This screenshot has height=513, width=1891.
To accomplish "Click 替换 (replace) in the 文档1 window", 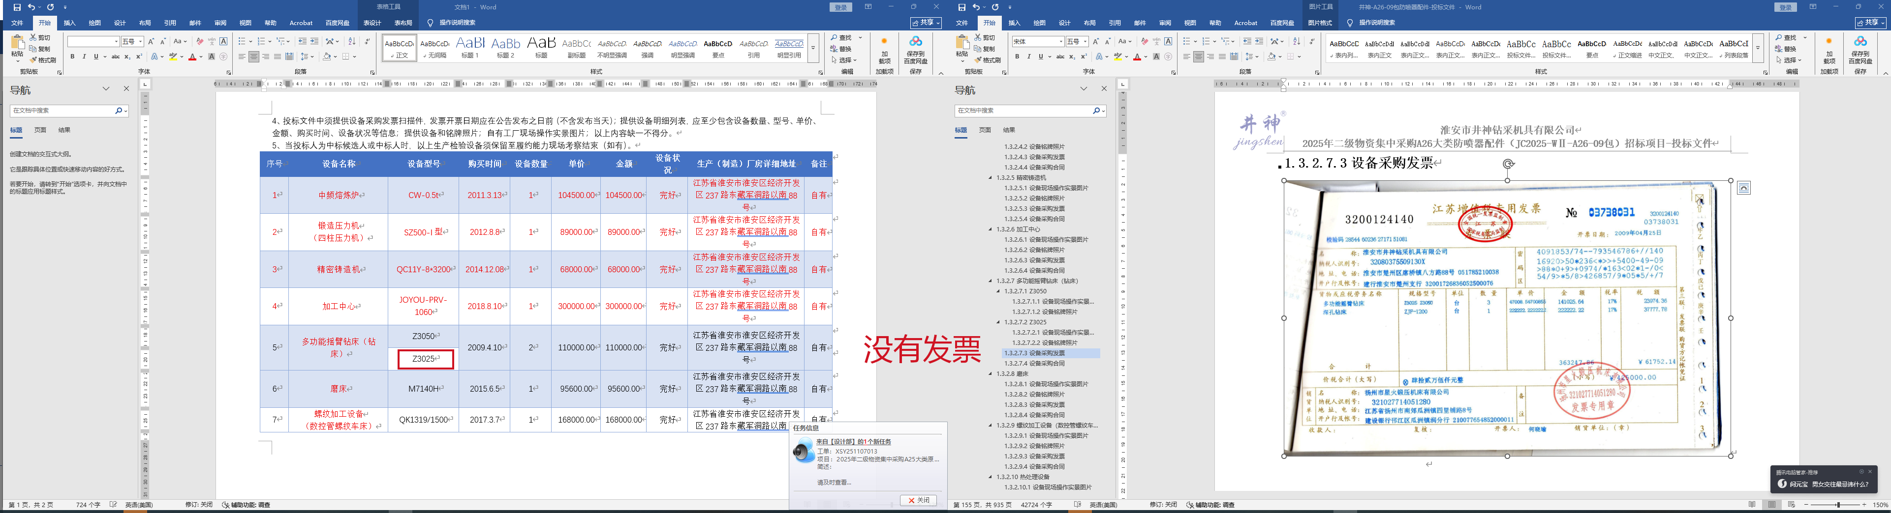I will coord(841,49).
